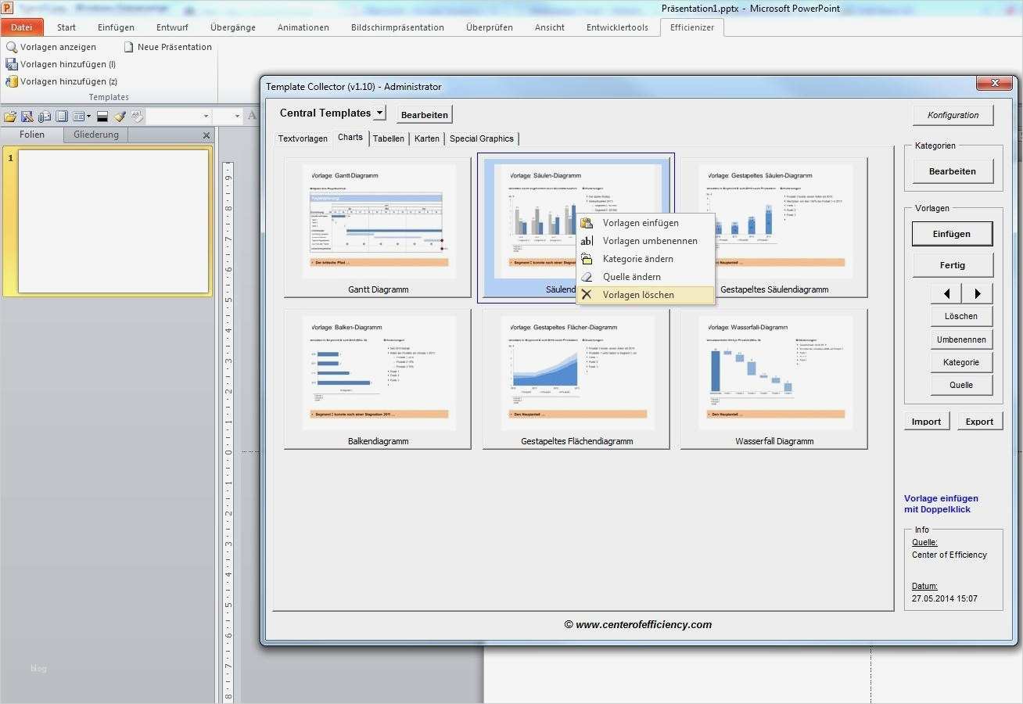Click the black and white bar icon

pos(102,117)
